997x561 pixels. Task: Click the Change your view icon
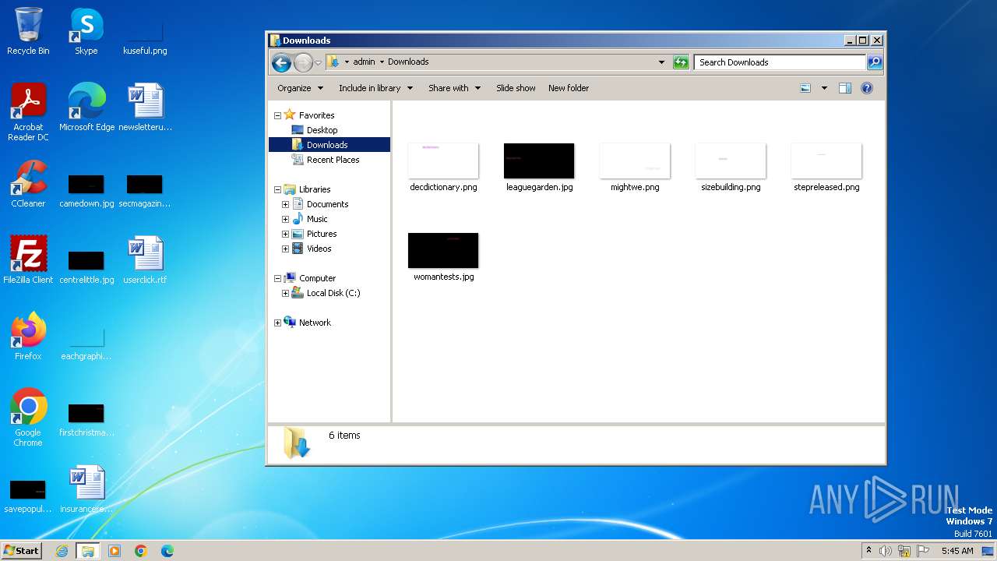pos(805,88)
